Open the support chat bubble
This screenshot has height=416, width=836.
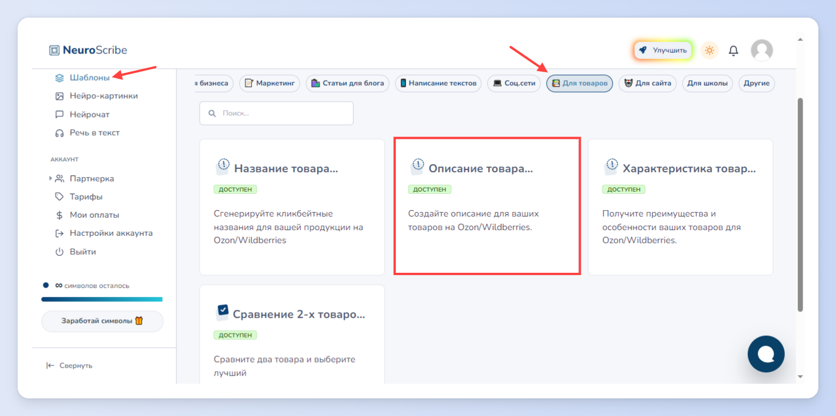(765, 354)
